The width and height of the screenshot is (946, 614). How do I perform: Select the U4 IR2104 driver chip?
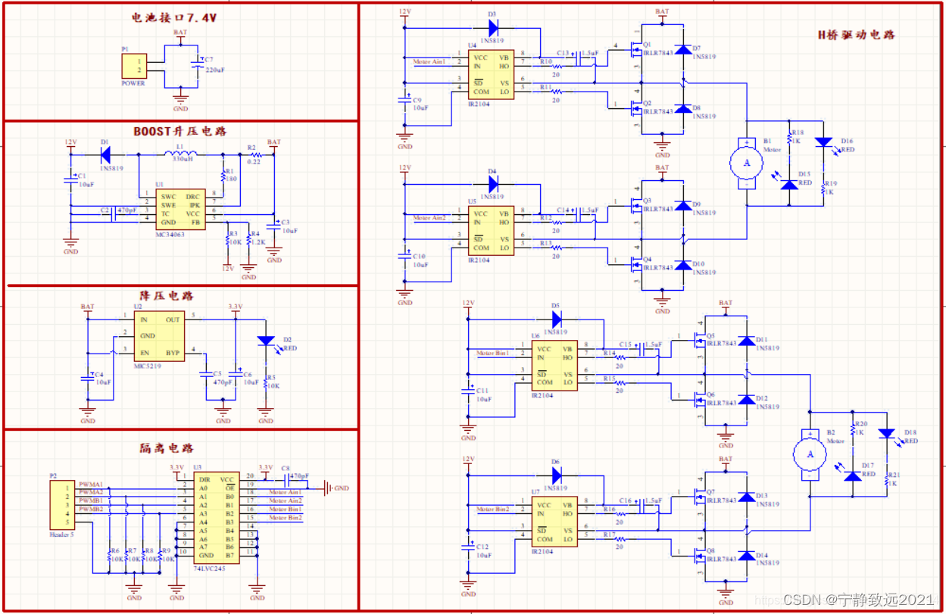[x=490, y=76]
